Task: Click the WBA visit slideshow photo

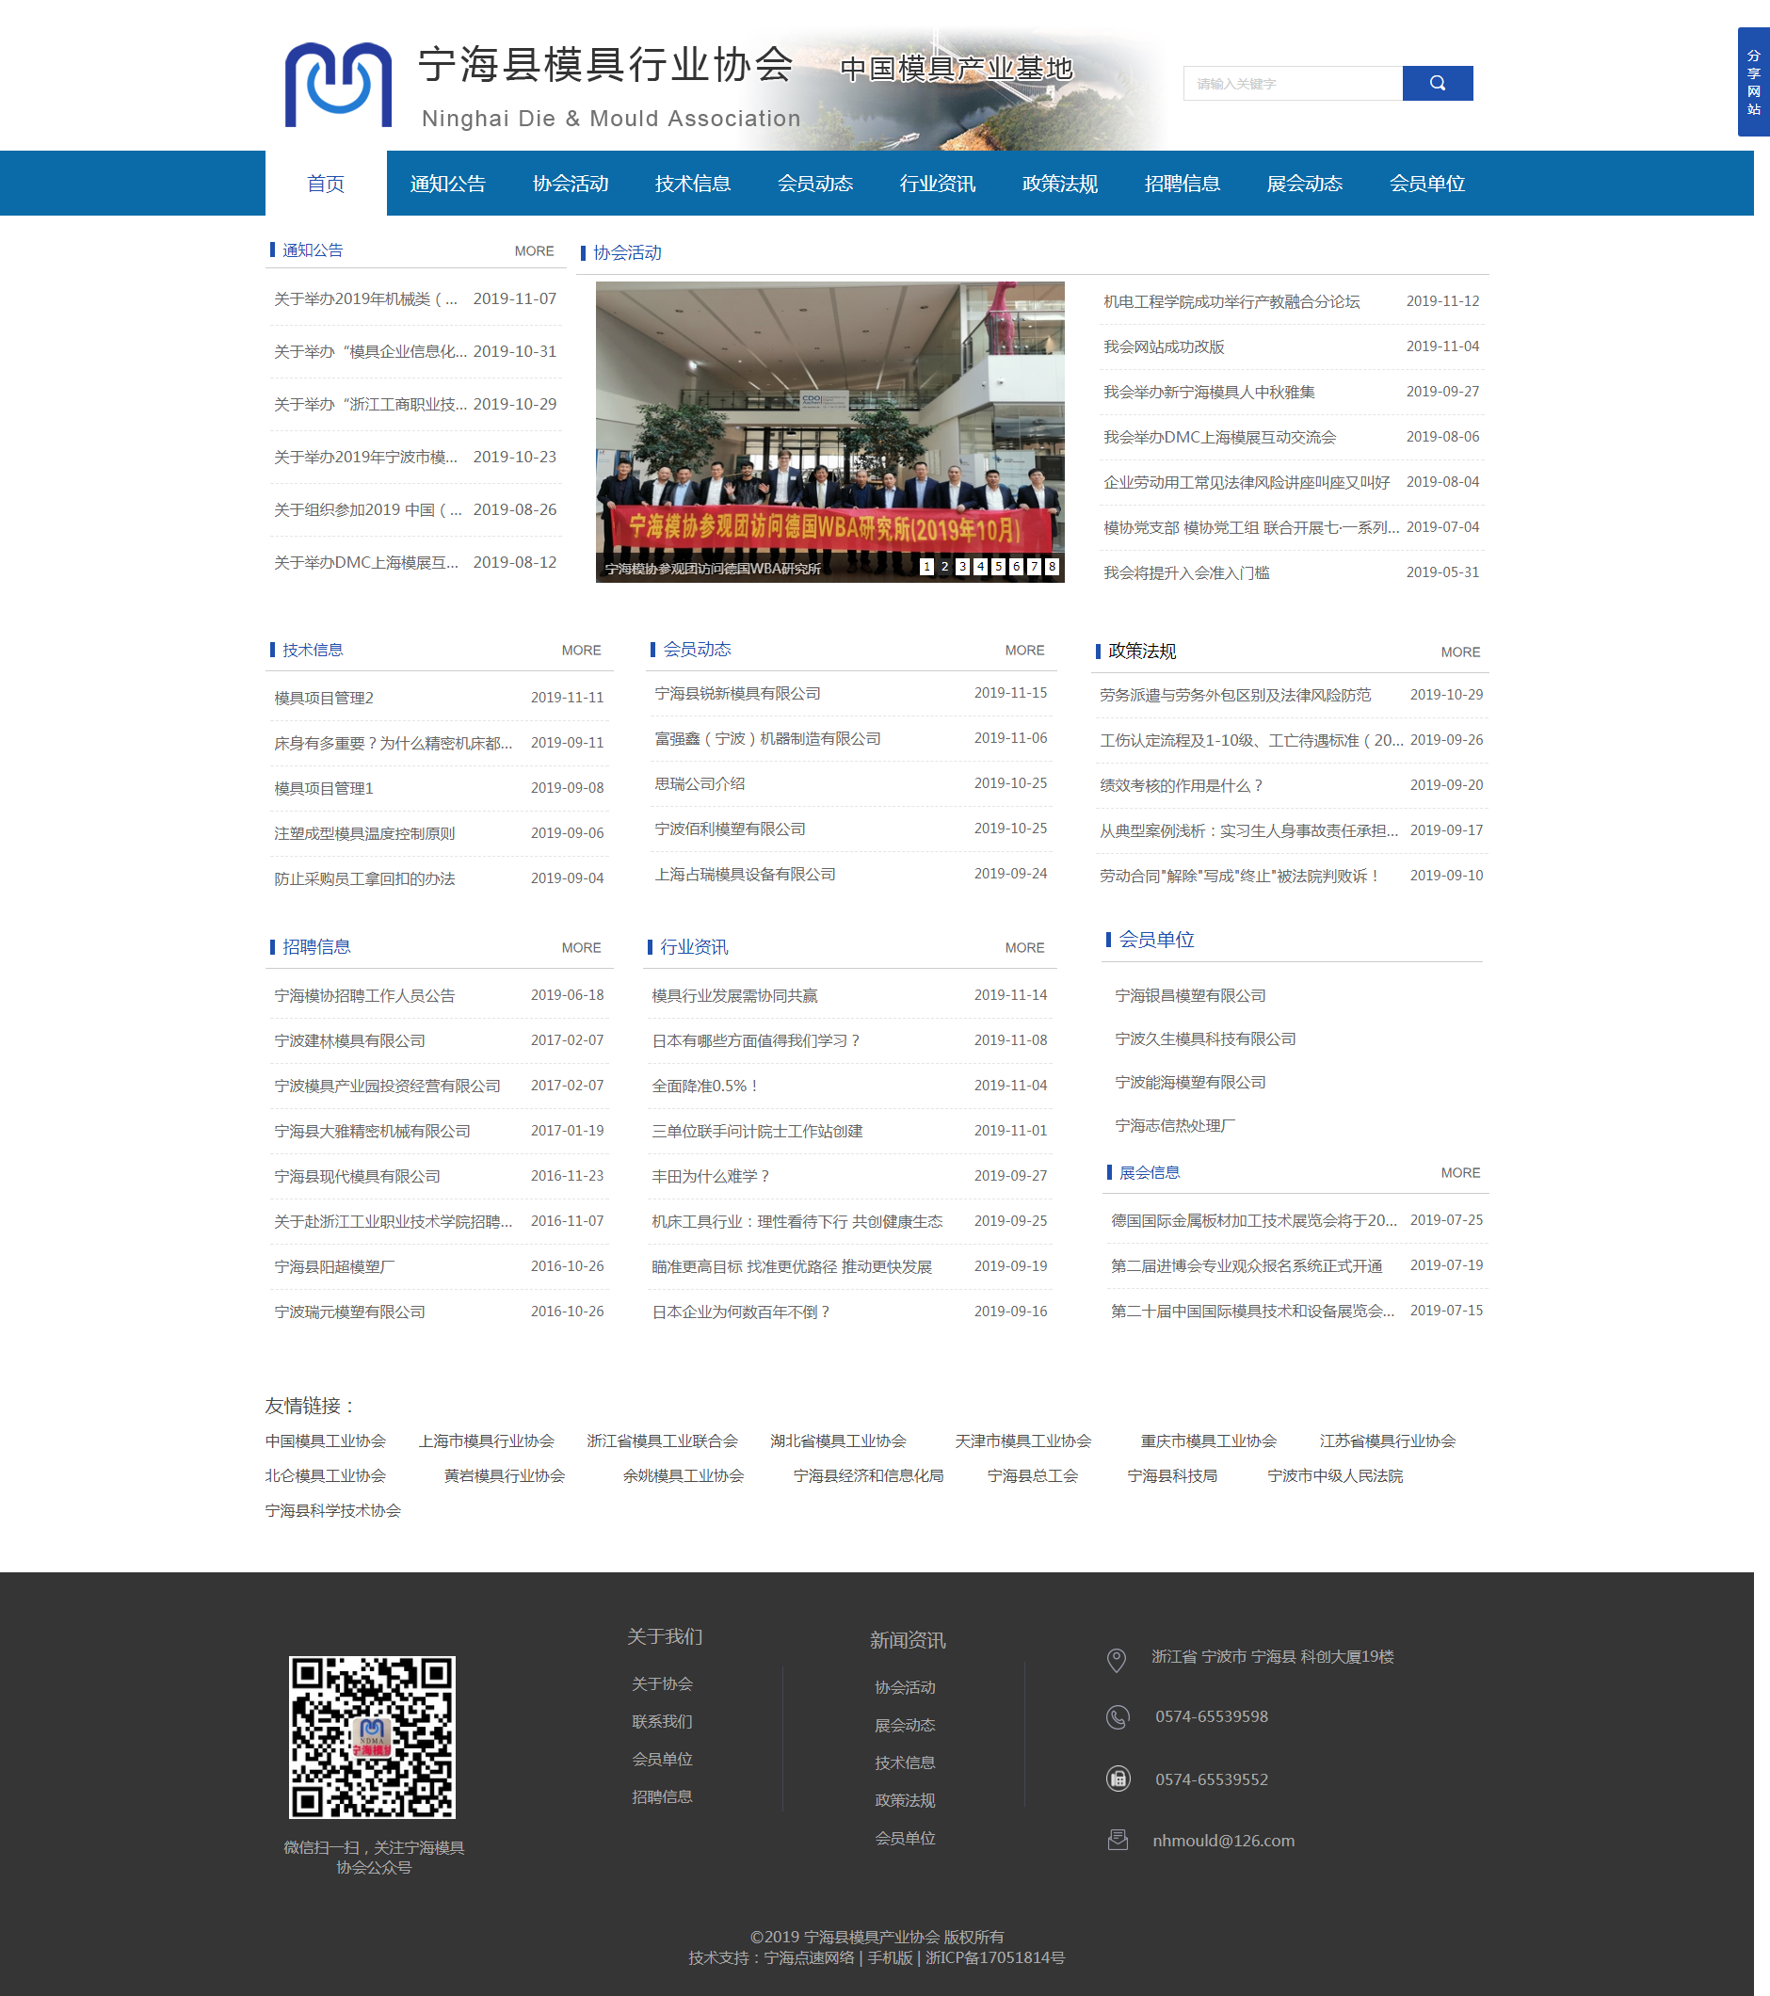Action: point(829,420)
